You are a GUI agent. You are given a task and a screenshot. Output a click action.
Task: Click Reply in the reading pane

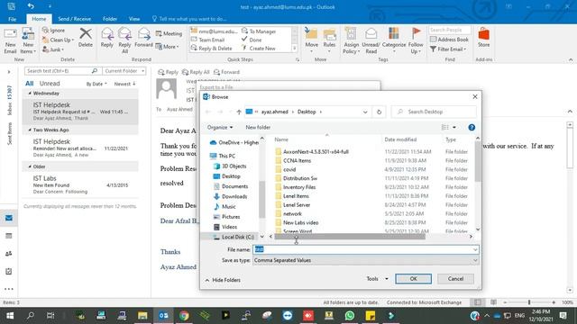tap(168, 72)
